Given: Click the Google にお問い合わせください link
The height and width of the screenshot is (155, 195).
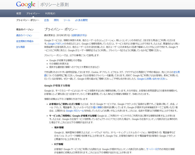Looking at the screenshot, I should (152, 79).
